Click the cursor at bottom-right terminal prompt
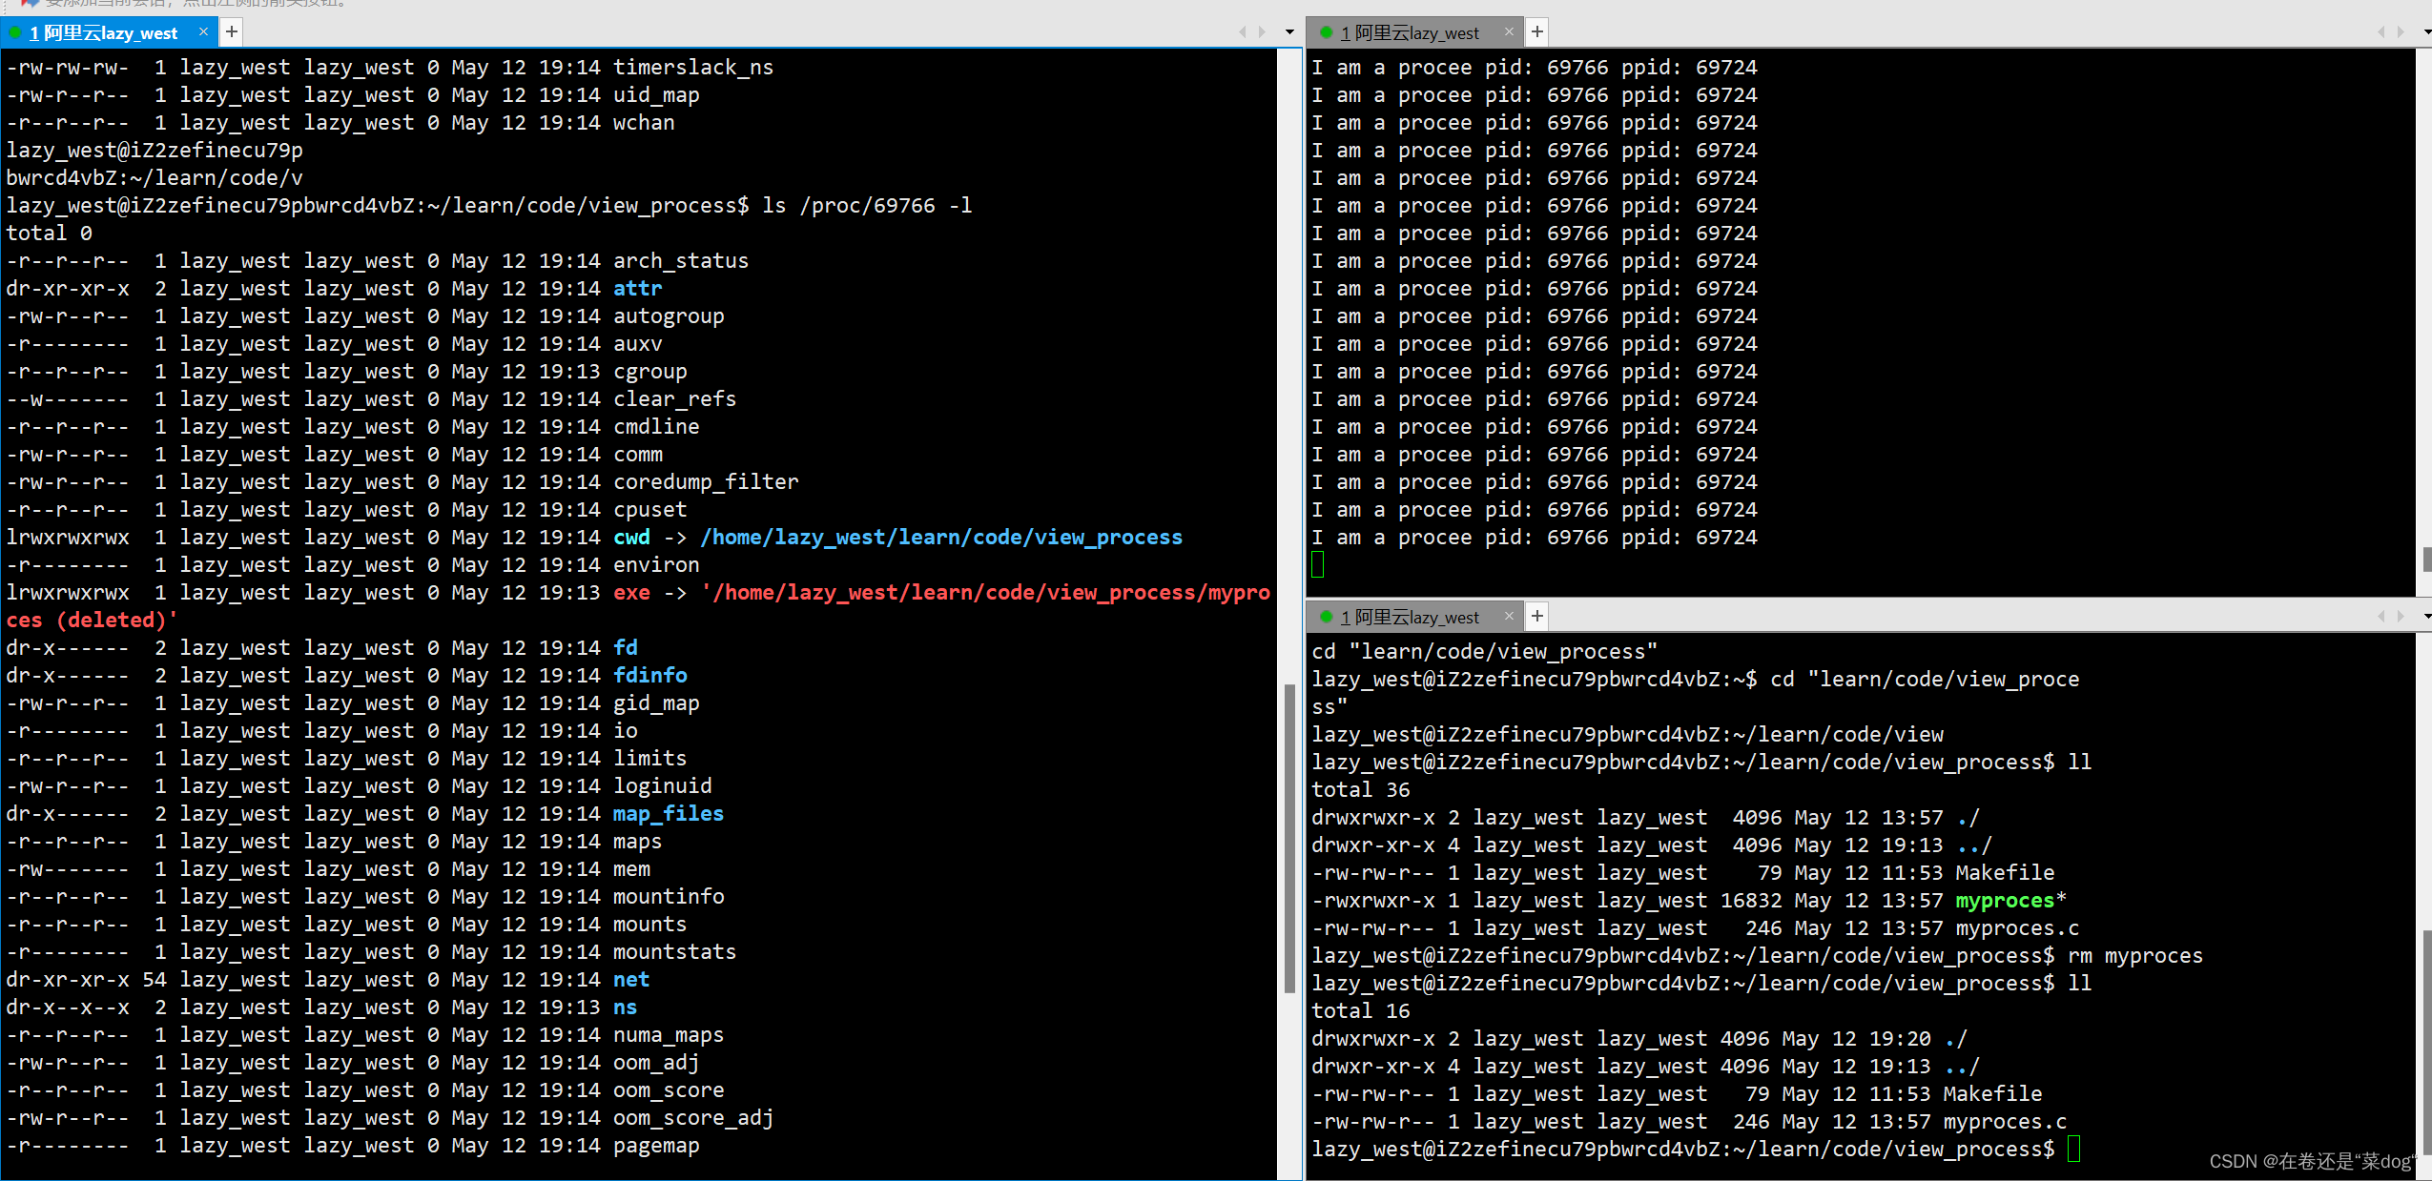 [2073, 1149]
